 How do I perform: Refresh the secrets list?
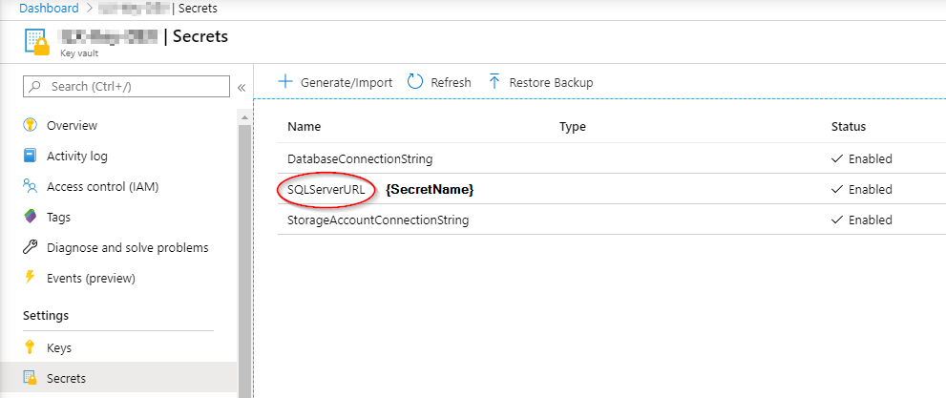[439, 82]
